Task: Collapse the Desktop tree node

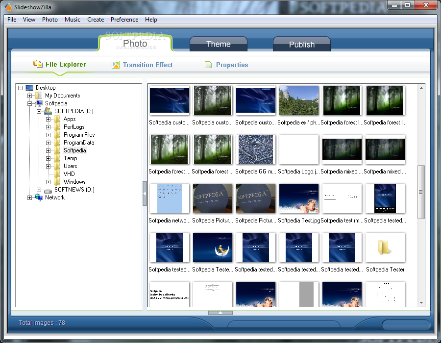Action: 20,88
